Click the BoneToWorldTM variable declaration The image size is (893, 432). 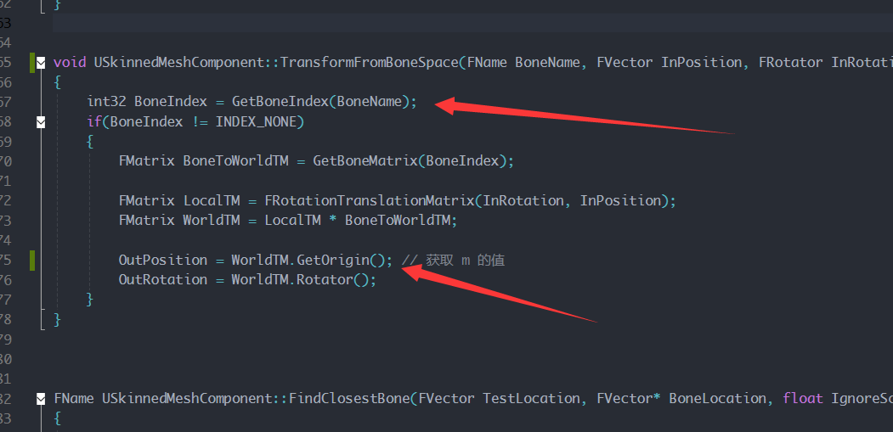coord(235,161)
